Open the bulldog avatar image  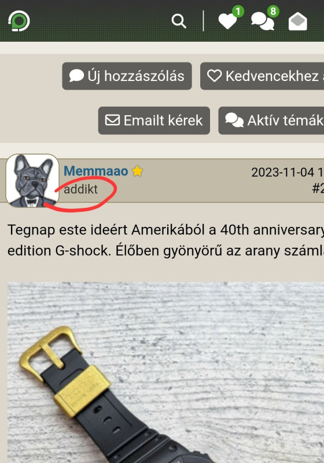[x=32, y=181]
